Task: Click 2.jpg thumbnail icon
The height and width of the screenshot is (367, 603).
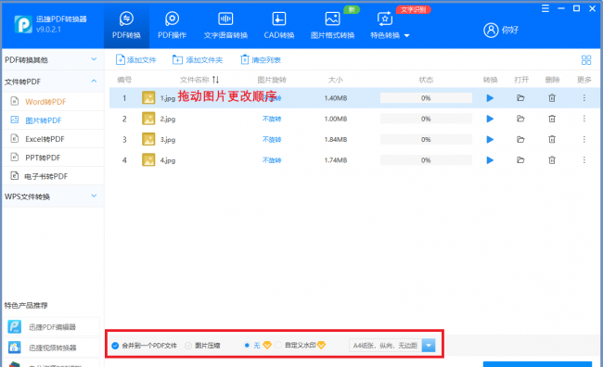Action: point(148,119)
